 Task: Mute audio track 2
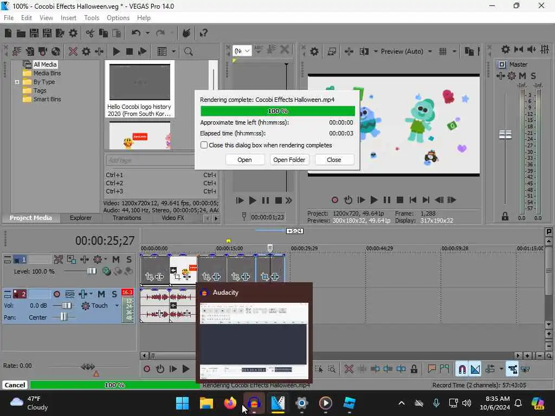tap(101, 294)
